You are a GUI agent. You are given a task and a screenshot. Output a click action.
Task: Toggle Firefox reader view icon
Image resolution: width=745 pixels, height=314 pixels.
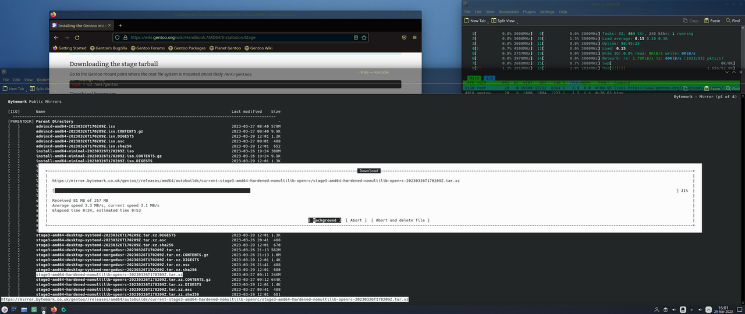pos(356,37)
